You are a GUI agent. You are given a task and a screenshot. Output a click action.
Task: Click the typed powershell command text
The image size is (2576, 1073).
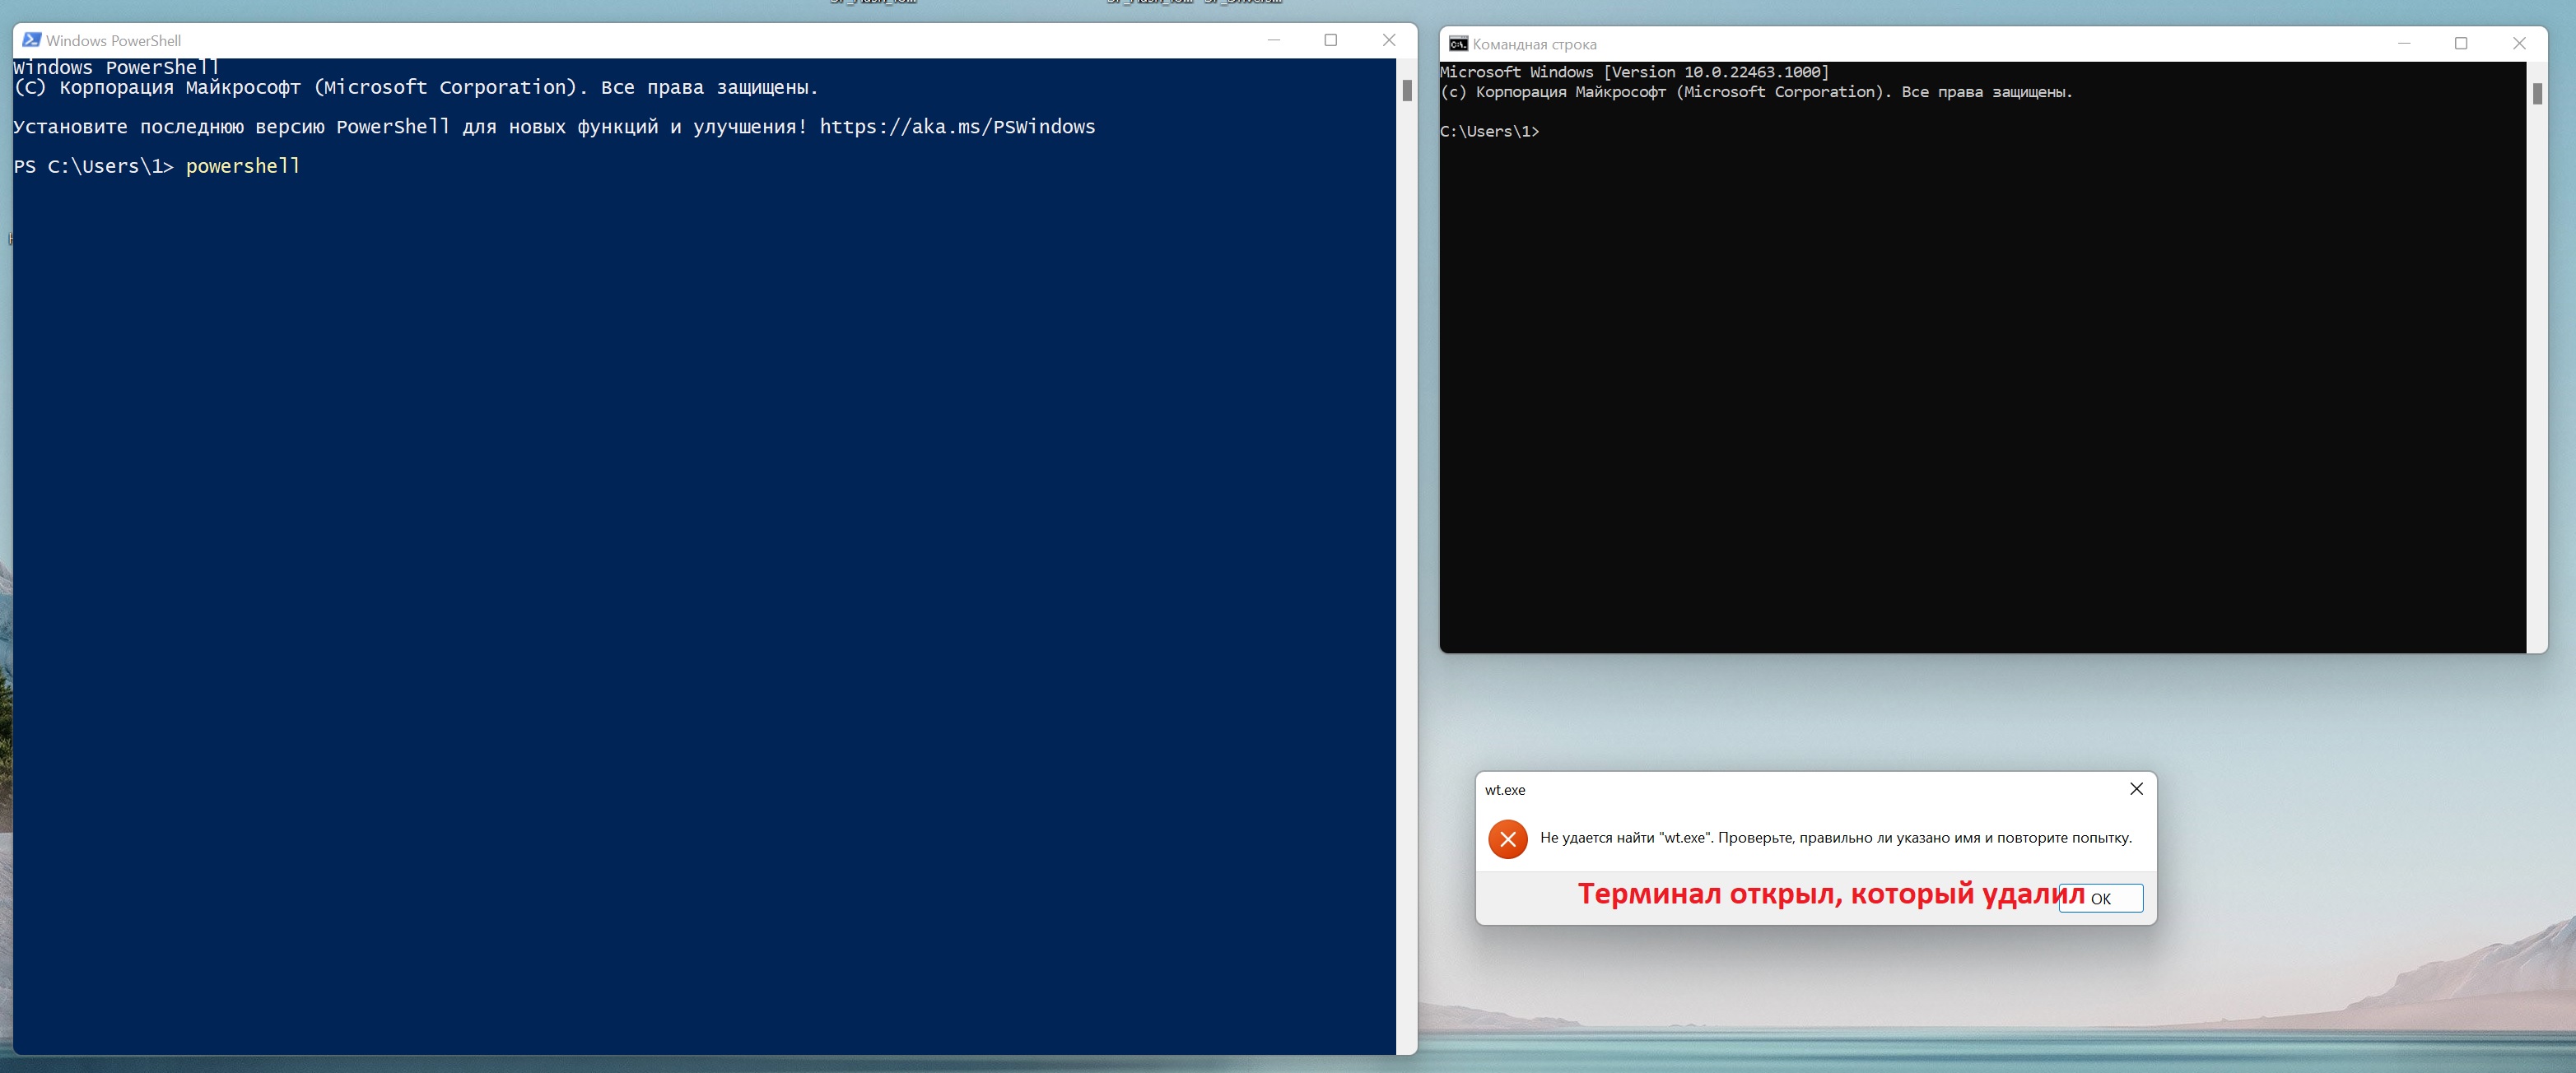[243, 167]
